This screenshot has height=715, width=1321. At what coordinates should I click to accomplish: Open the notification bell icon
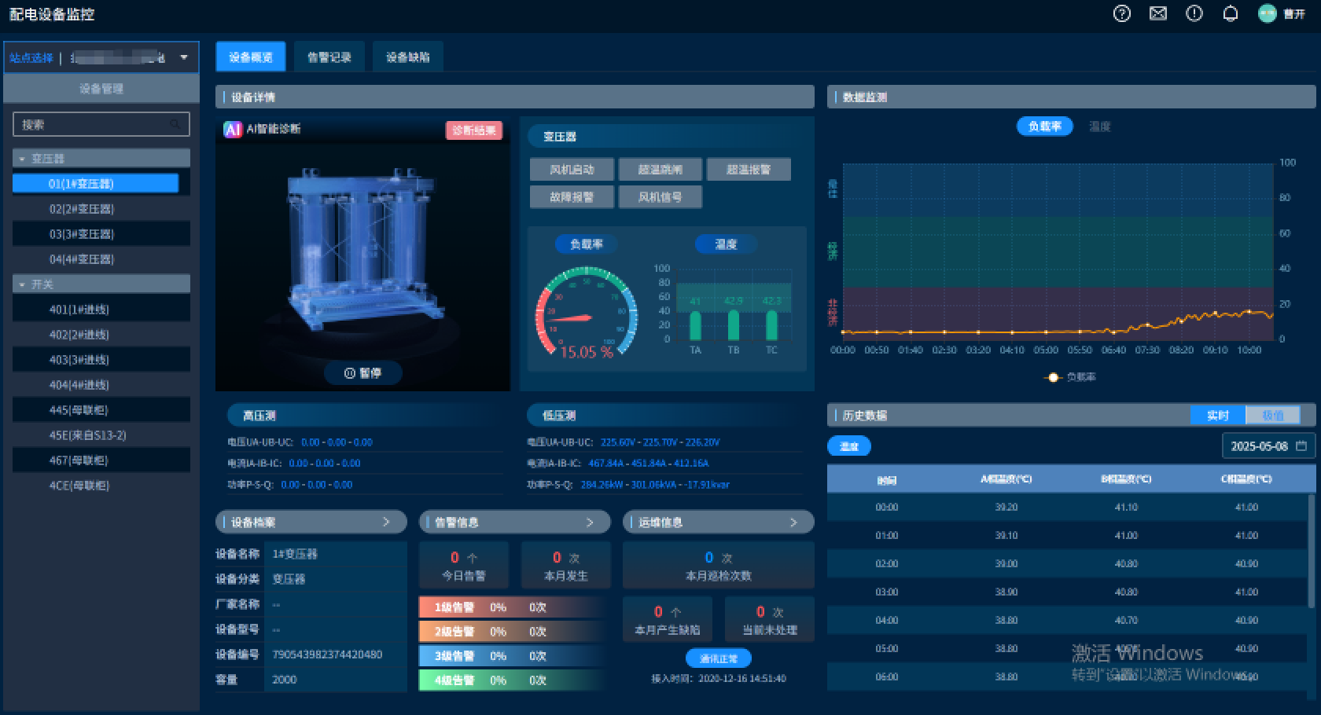1230,13
